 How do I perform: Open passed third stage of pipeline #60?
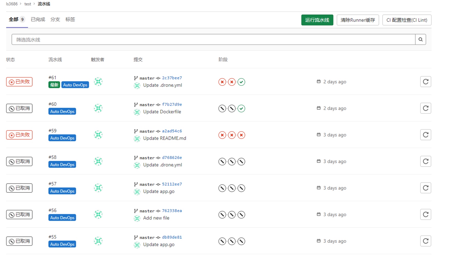click(241, 109)
